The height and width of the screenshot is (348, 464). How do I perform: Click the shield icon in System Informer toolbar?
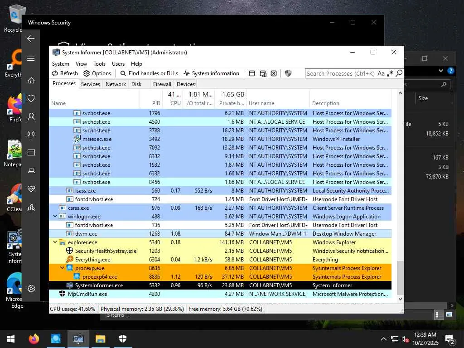click(288, 73)
